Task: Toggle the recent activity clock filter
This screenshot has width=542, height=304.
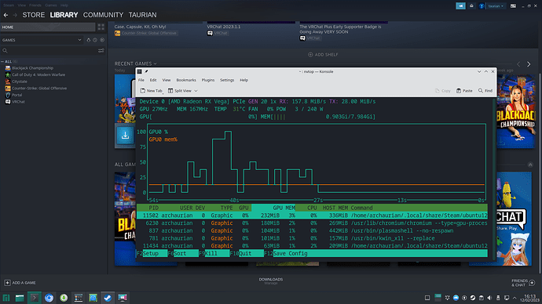Action: click(x=95, y=40)
